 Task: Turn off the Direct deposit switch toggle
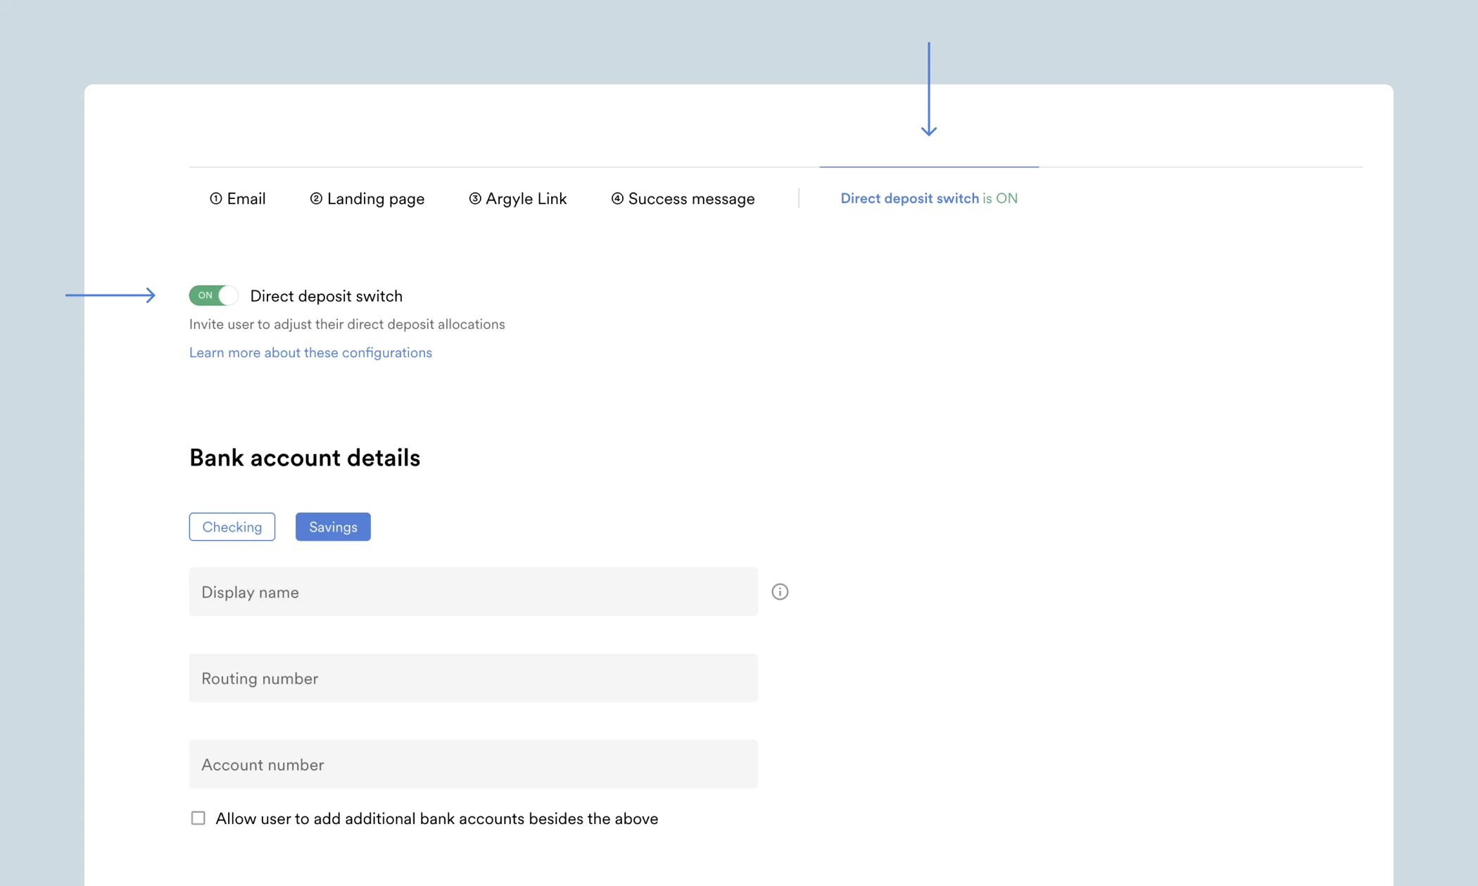[213, 295]
